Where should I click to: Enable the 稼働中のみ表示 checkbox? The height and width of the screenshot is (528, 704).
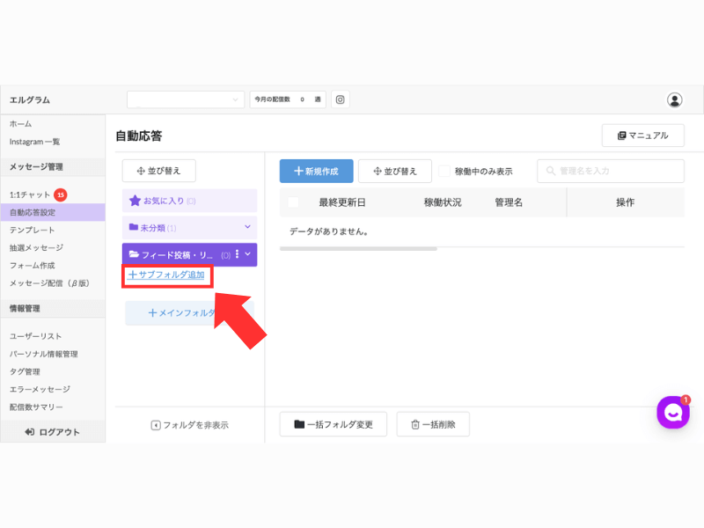pos(444,171)
